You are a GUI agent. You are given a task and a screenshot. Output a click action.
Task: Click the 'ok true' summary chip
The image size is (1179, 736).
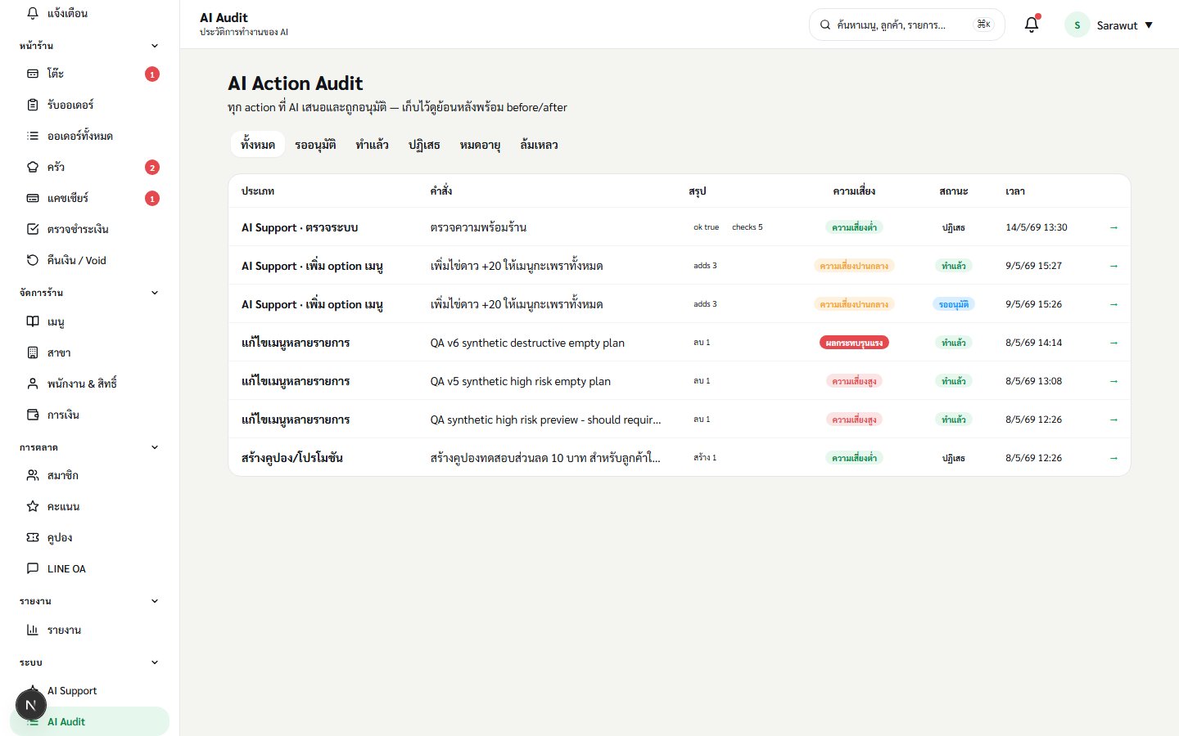tap(707, 227)
